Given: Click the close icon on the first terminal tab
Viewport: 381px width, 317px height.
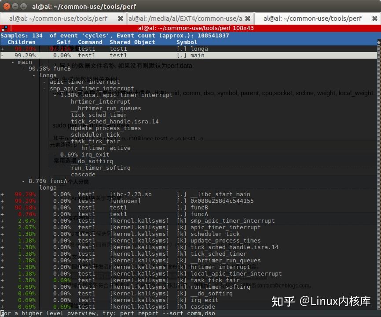Looking at the screenshot, I should 120,19.
